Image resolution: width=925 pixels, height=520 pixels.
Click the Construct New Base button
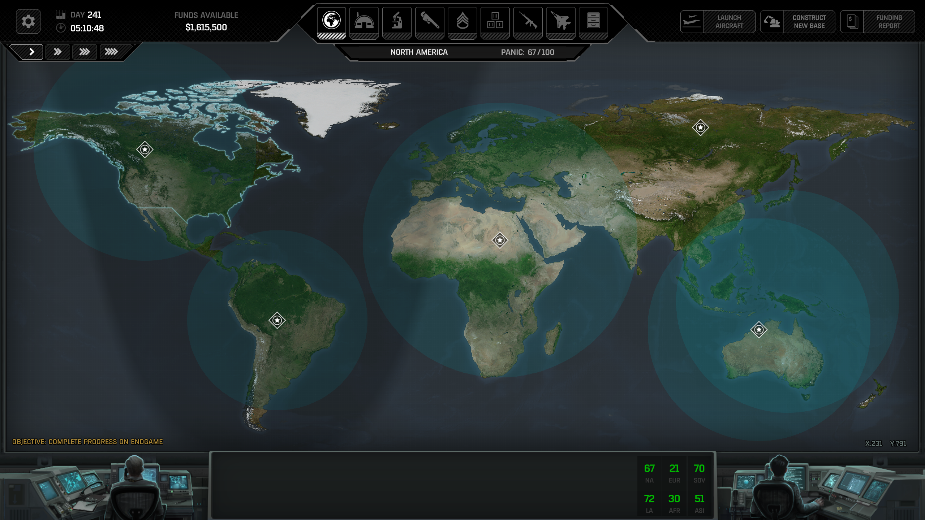tap(797, 22)
